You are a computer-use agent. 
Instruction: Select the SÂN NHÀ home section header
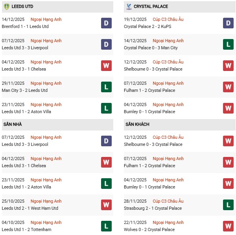click(13, 125)
